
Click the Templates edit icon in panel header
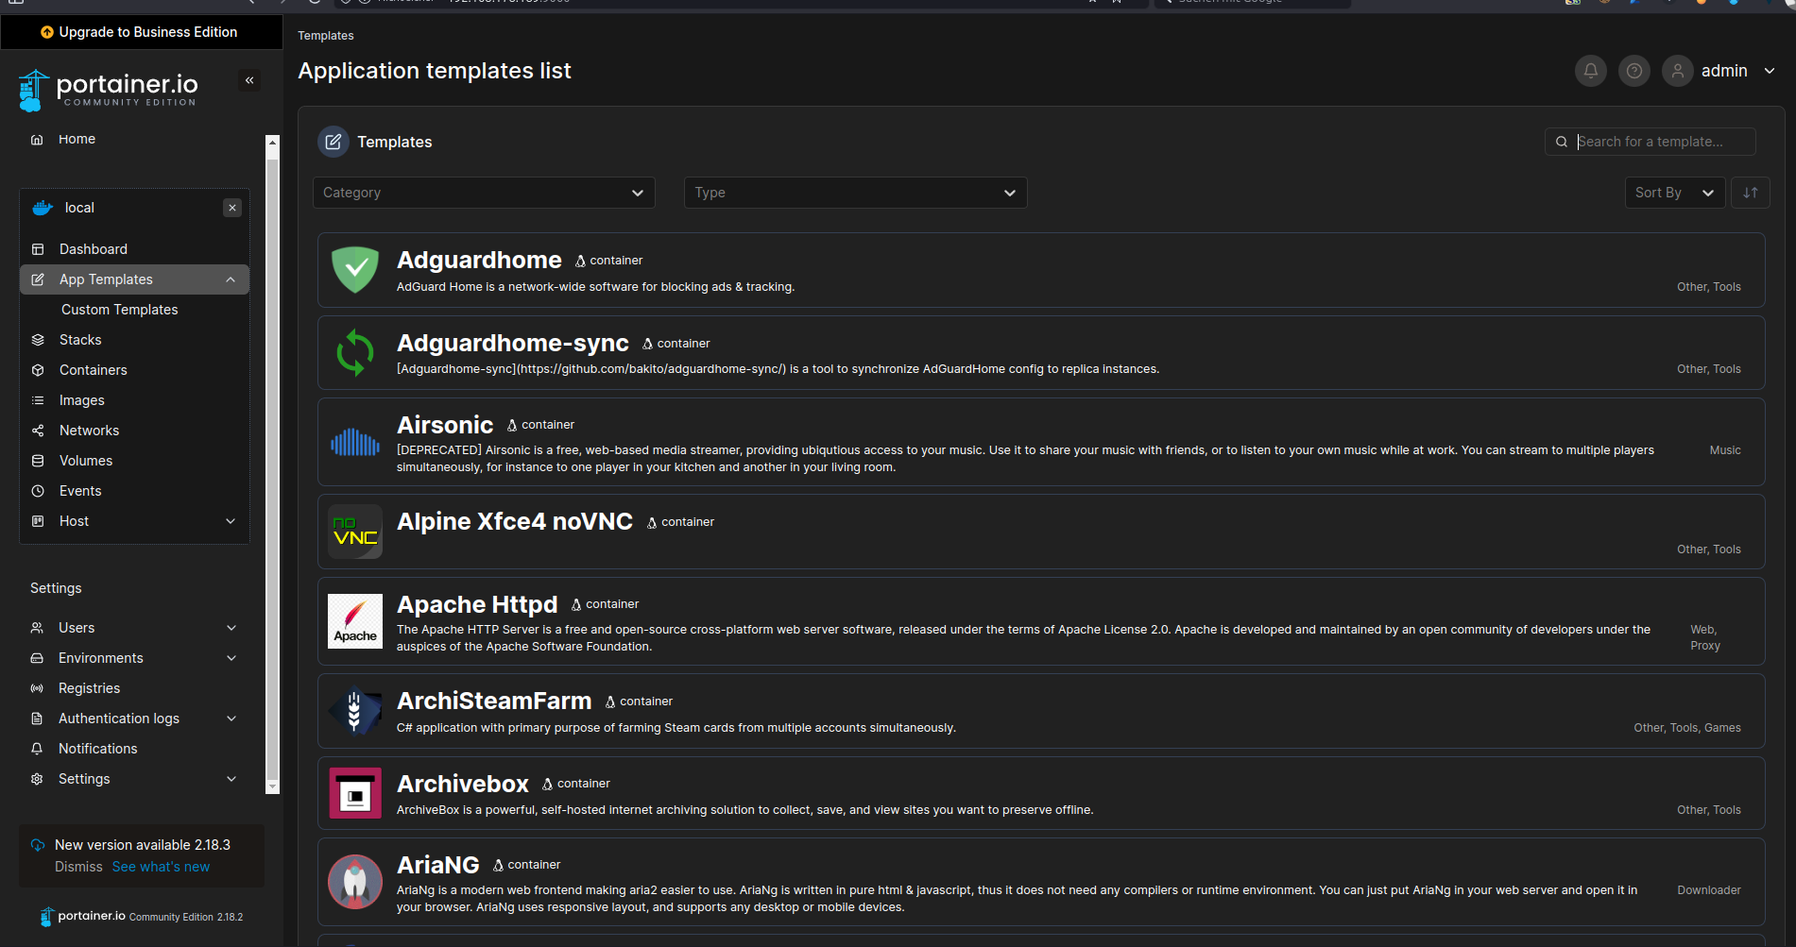(334, 142)
